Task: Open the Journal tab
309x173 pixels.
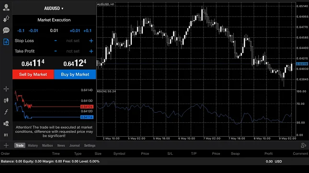Action: coord(74,145)
